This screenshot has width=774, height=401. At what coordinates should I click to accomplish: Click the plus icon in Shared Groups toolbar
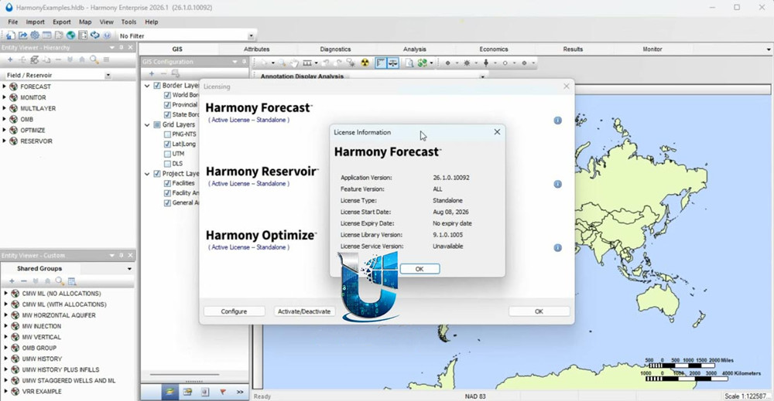pos(12,280)
